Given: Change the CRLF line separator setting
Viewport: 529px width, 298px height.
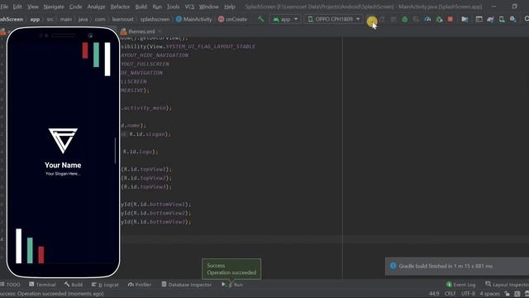Looking at the screenshot, I should pyautogui.click(x=450, y=294).
